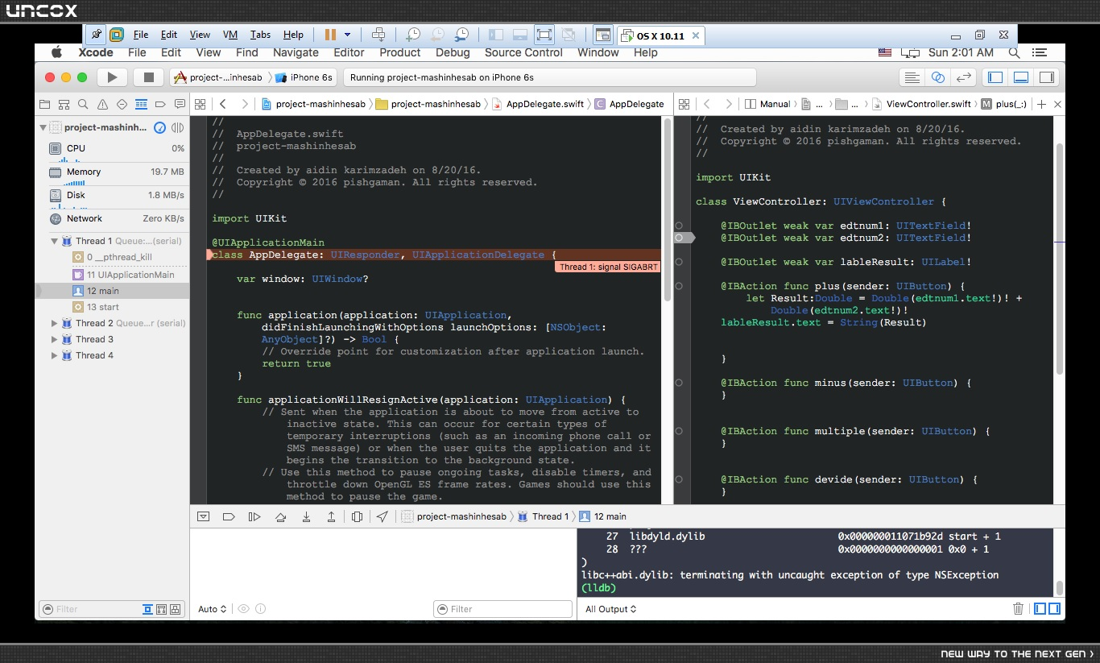This screenshot has width=1100, height=663.
Task: Click macOS Spotlight search icon
Action: click(1015, 52)
